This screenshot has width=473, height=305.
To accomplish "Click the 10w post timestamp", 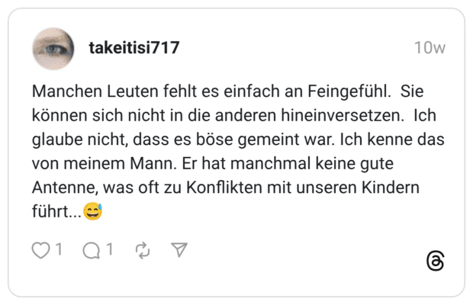I will pos(430,47).
